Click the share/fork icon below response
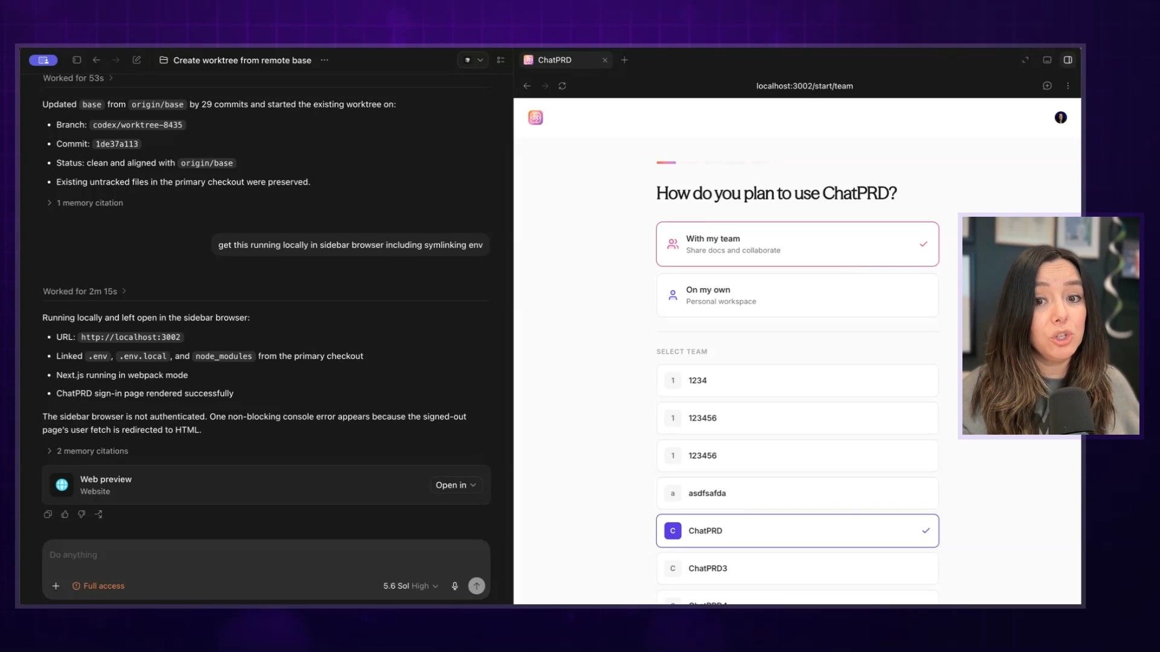Image resolution: width=1160 pixels, height=652 pixels. [98, 514]
